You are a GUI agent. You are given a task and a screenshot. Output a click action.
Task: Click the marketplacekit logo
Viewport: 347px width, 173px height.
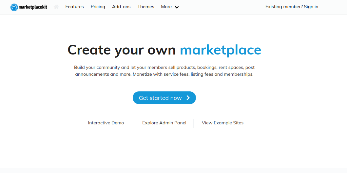pyautogui.click(x=29, y=7)
